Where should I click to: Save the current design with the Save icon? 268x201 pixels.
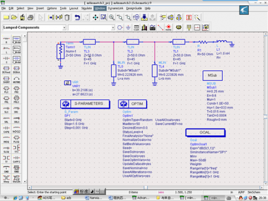(x=23, y=17)
